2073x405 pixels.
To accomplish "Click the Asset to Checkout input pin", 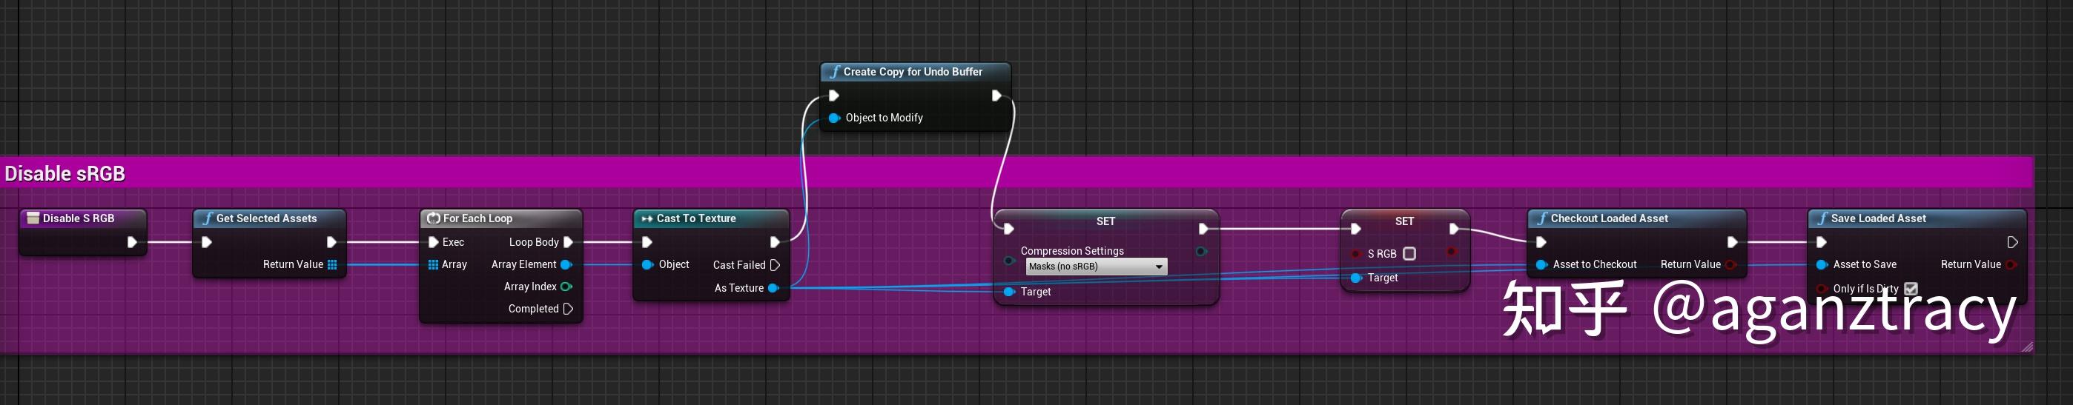I will tap(1542, 264).
